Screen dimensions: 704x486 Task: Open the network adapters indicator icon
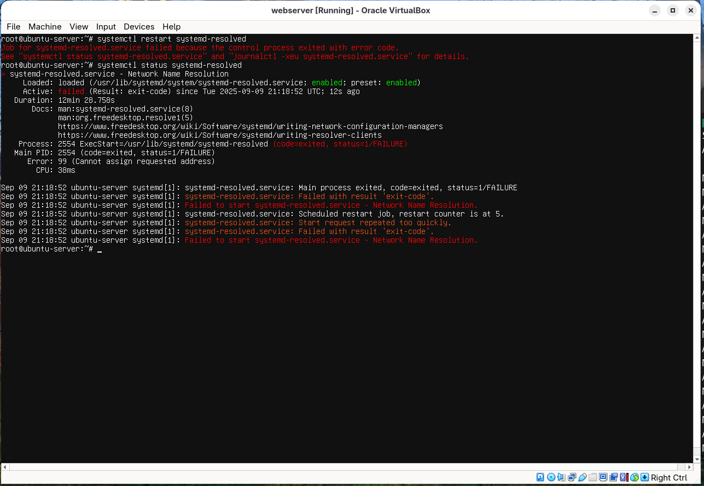572,477
